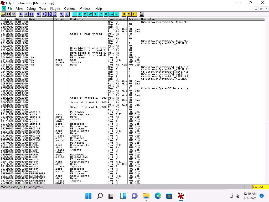Screen dimensions: 269x202
Task: Open the Log window with L button
Action: tap(75, 14)
